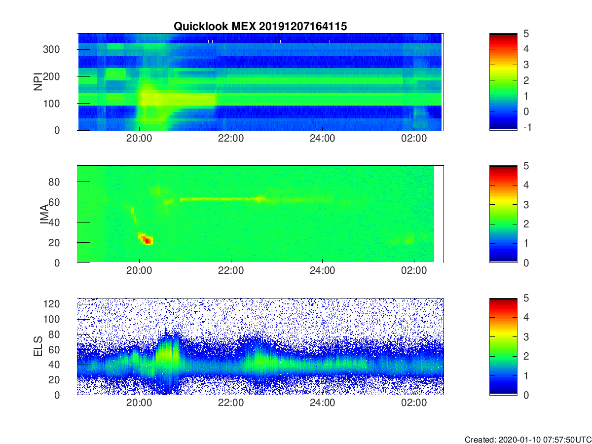Click the NPI spectrogram plot area
Viewport: 592px width, 444px height.
click(260, 82)
